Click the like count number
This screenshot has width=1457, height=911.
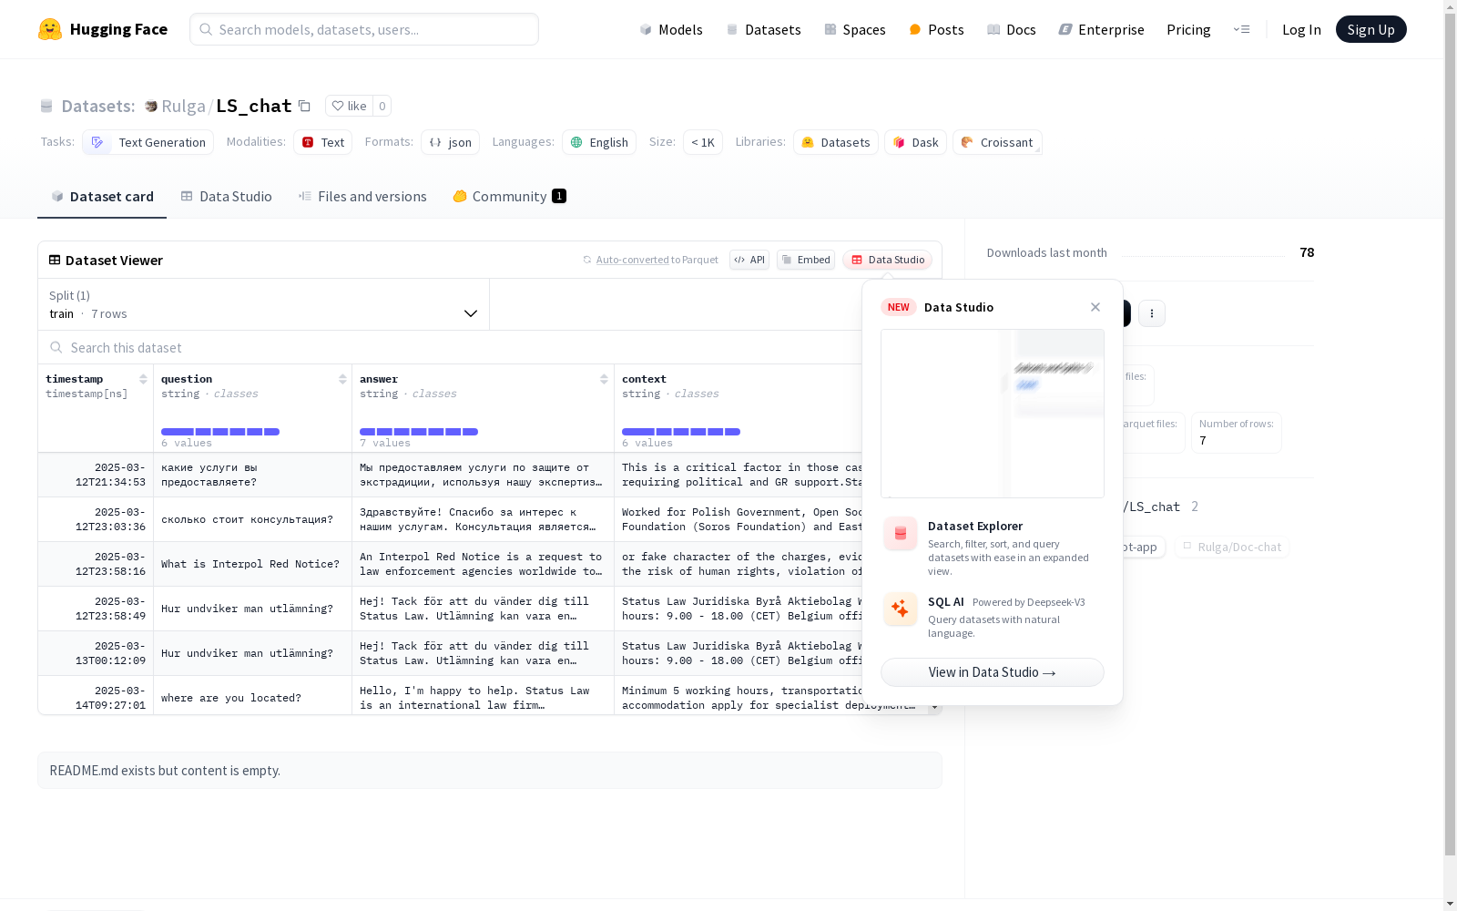click(x=382, y=106)
